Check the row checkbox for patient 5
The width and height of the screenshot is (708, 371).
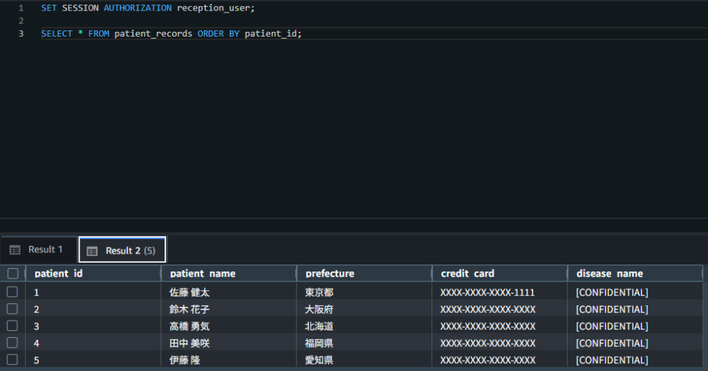pos(12,360)
